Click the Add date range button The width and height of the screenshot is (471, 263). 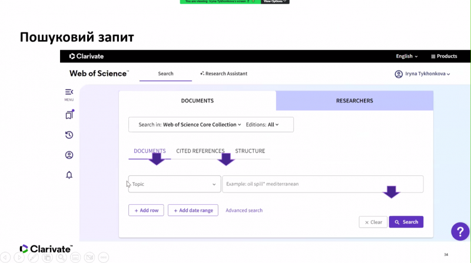(x=193, y=210)
